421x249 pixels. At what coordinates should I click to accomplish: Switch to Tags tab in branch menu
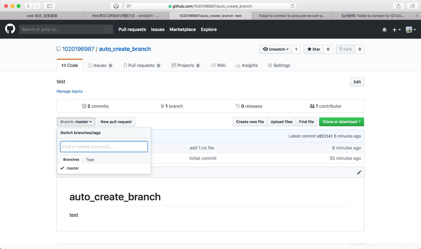[90, 159]
